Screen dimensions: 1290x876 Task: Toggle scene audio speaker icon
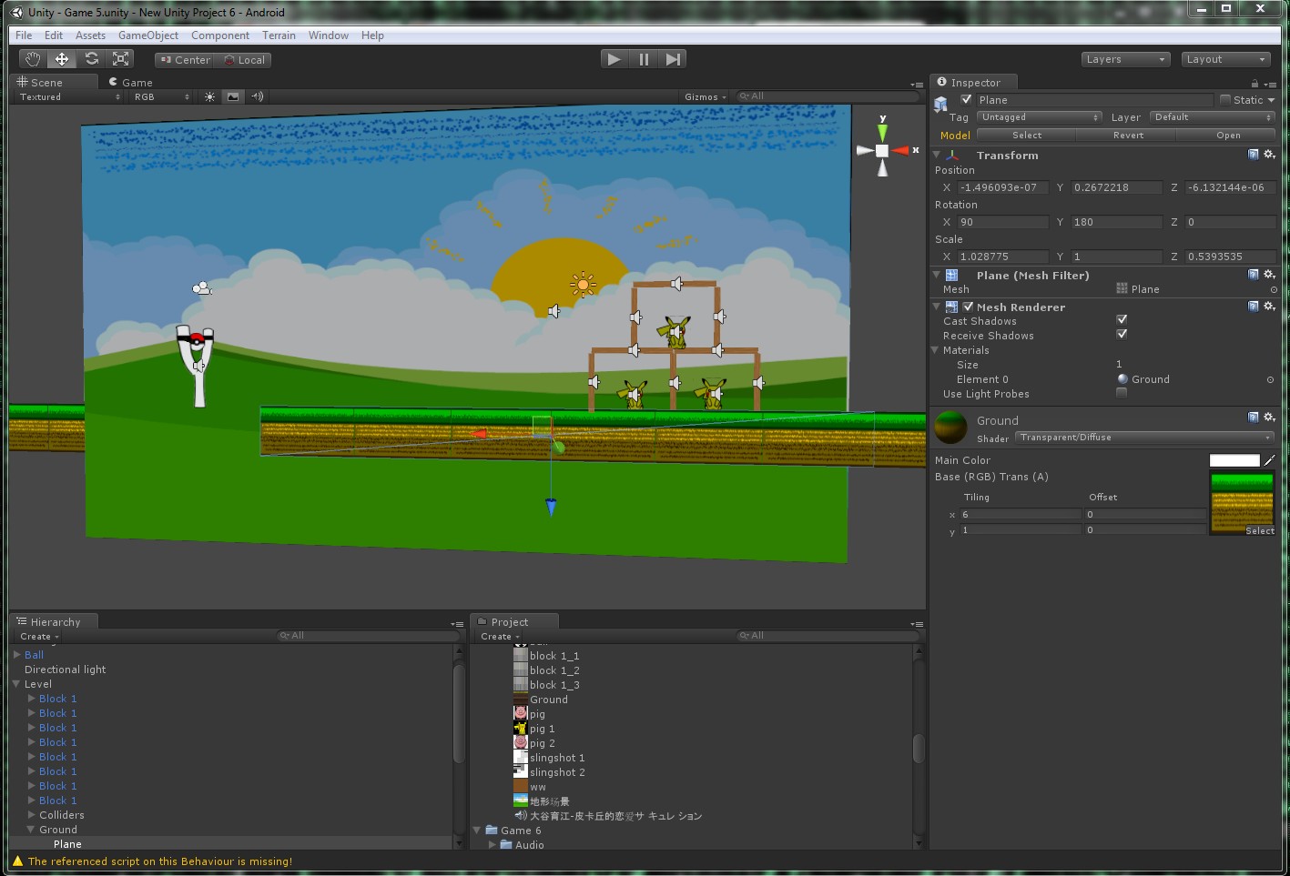(257, 96)
